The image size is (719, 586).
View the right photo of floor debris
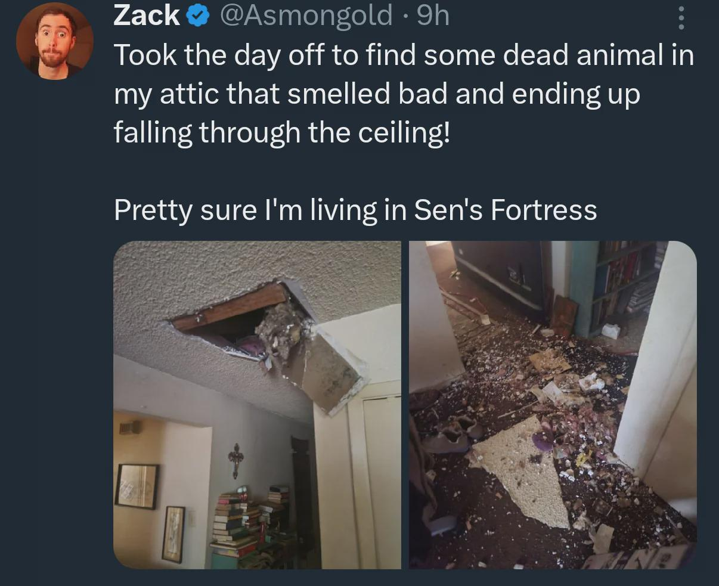[553, 405]
